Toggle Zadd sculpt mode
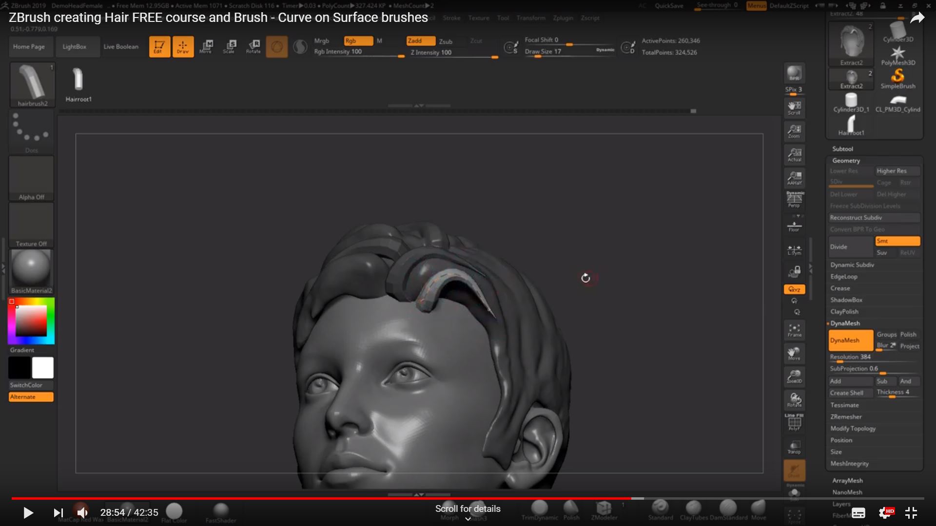The height and width of the screenshot is (526, 936). tap(421, 41)
